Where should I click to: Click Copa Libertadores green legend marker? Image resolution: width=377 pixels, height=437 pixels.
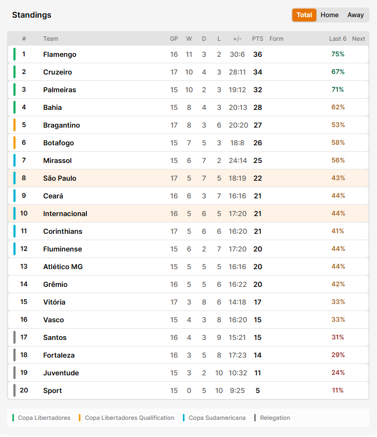[x=13, y=418]
